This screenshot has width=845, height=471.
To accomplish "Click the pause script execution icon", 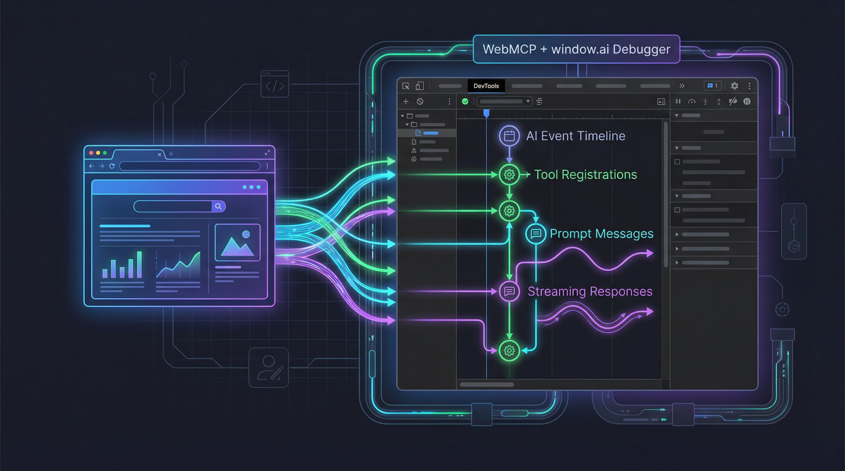I will click(678, 101).
